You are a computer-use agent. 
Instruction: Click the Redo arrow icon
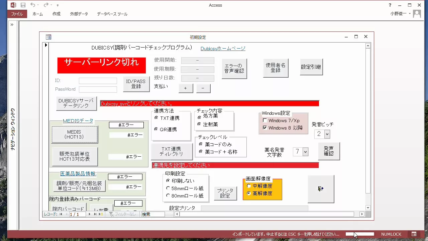46,5
